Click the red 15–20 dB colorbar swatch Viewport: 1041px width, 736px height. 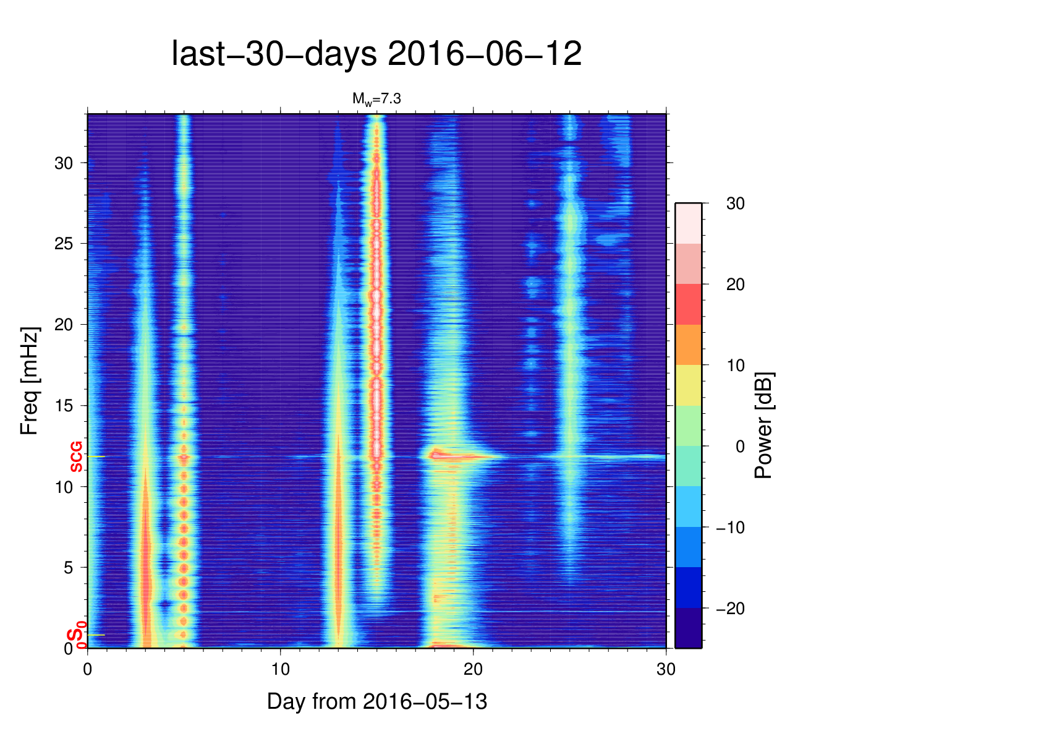coord(688,304)
